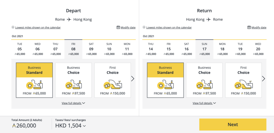Image resolution: width=274 pixels, height=133 pixels.
Task: Click the info icon in Return panel
Action: (144, 27)
